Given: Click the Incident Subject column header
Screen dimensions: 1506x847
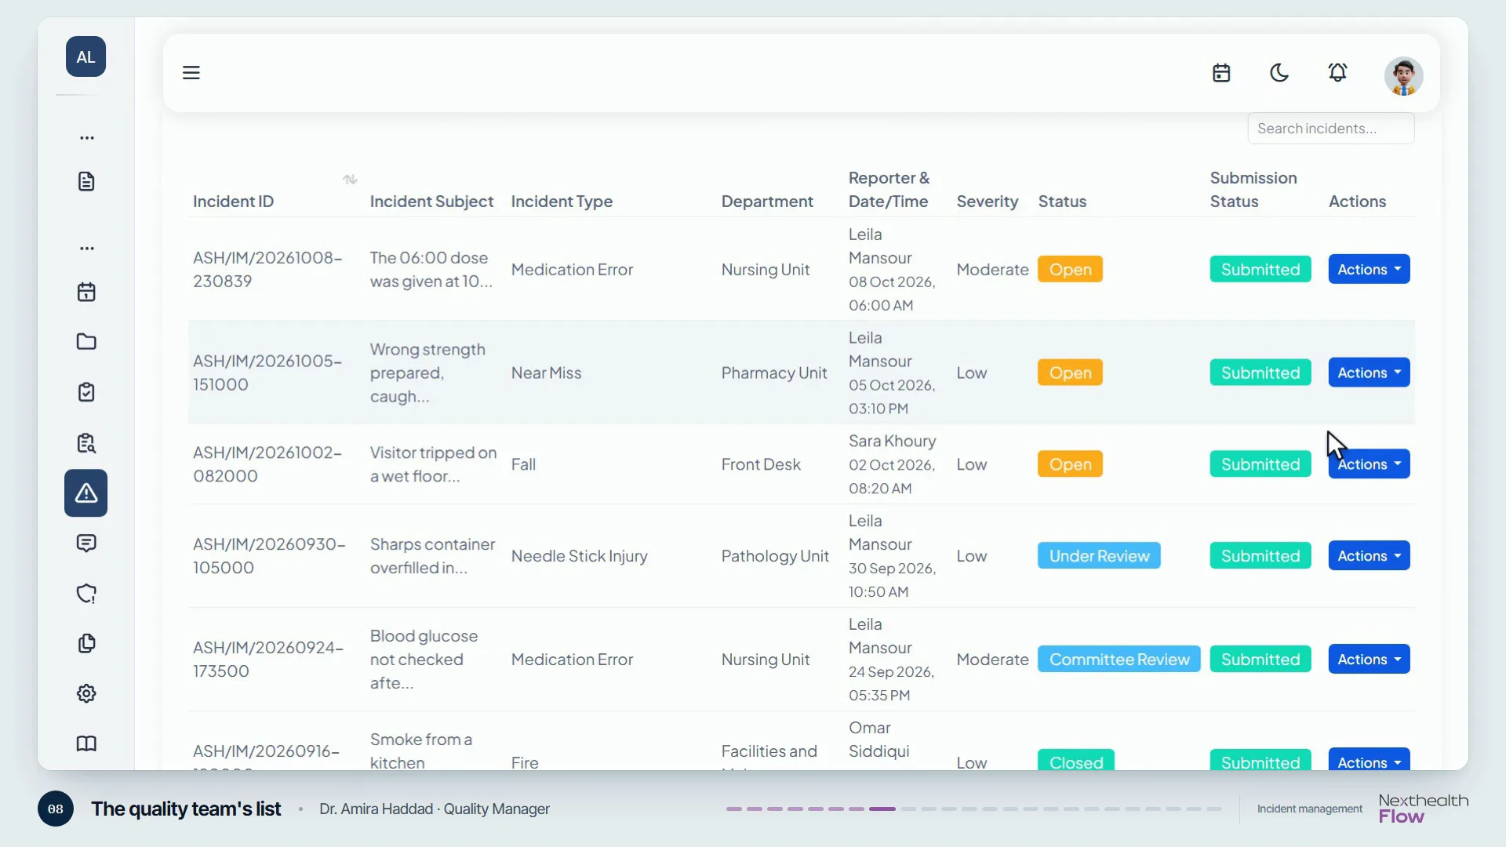Looking at the screenshot, I should (x=431, y=202).
